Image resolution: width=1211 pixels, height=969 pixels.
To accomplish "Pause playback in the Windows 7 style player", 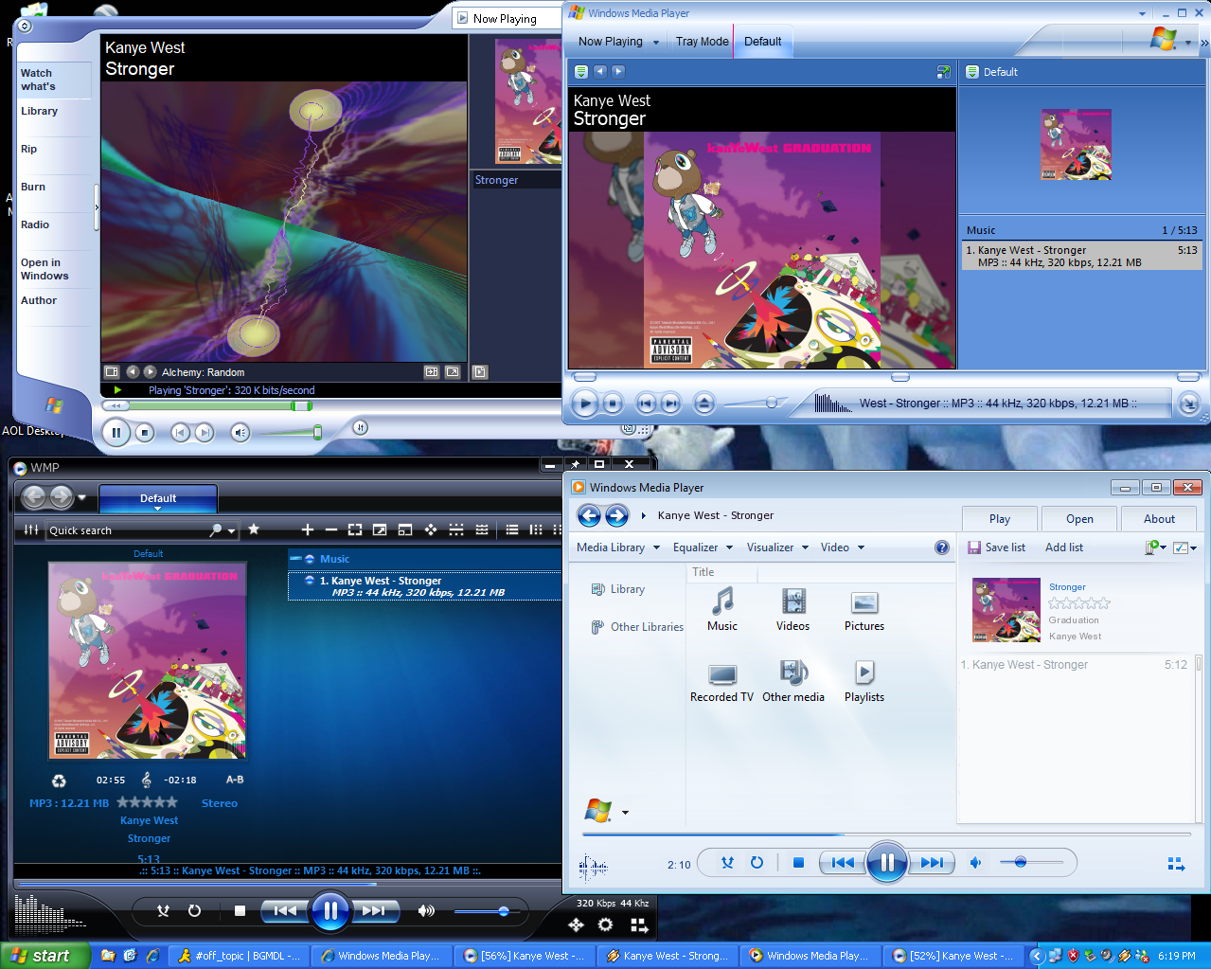I will pos(886,862).
